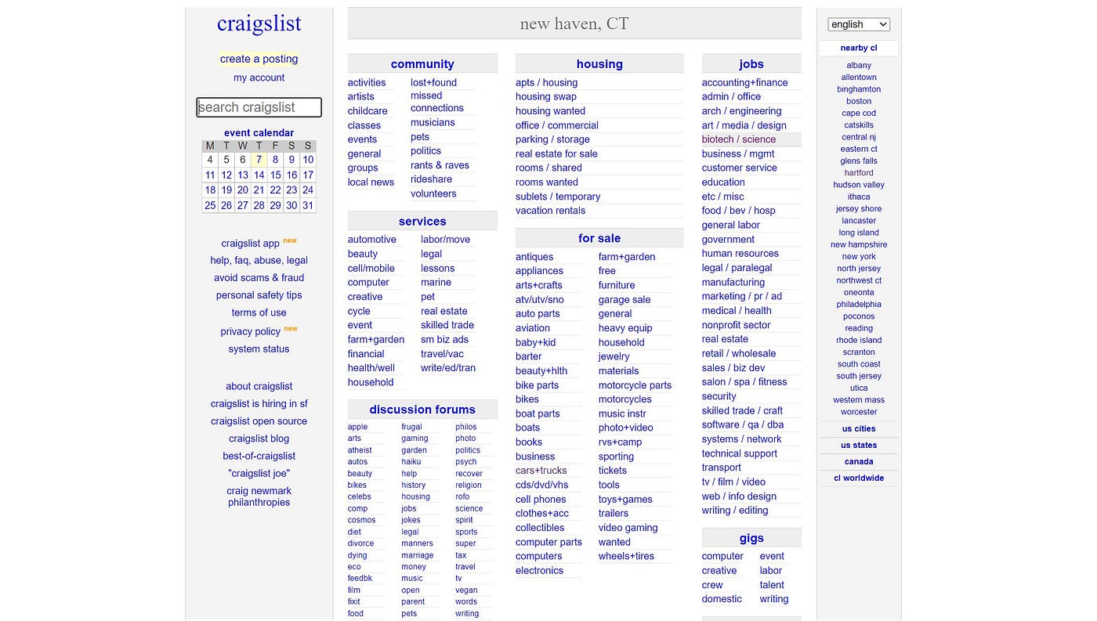Go to the rhode island nearby site
The width and height of the screenshot is (1097, 621).
click(859, 341)
